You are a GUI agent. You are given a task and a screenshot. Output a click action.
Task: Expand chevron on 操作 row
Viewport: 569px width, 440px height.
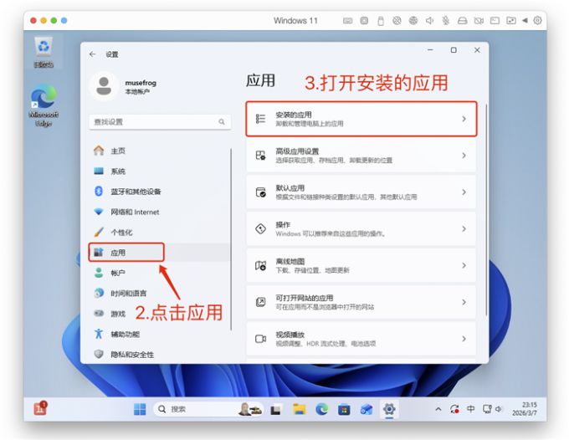pos(464,229)
